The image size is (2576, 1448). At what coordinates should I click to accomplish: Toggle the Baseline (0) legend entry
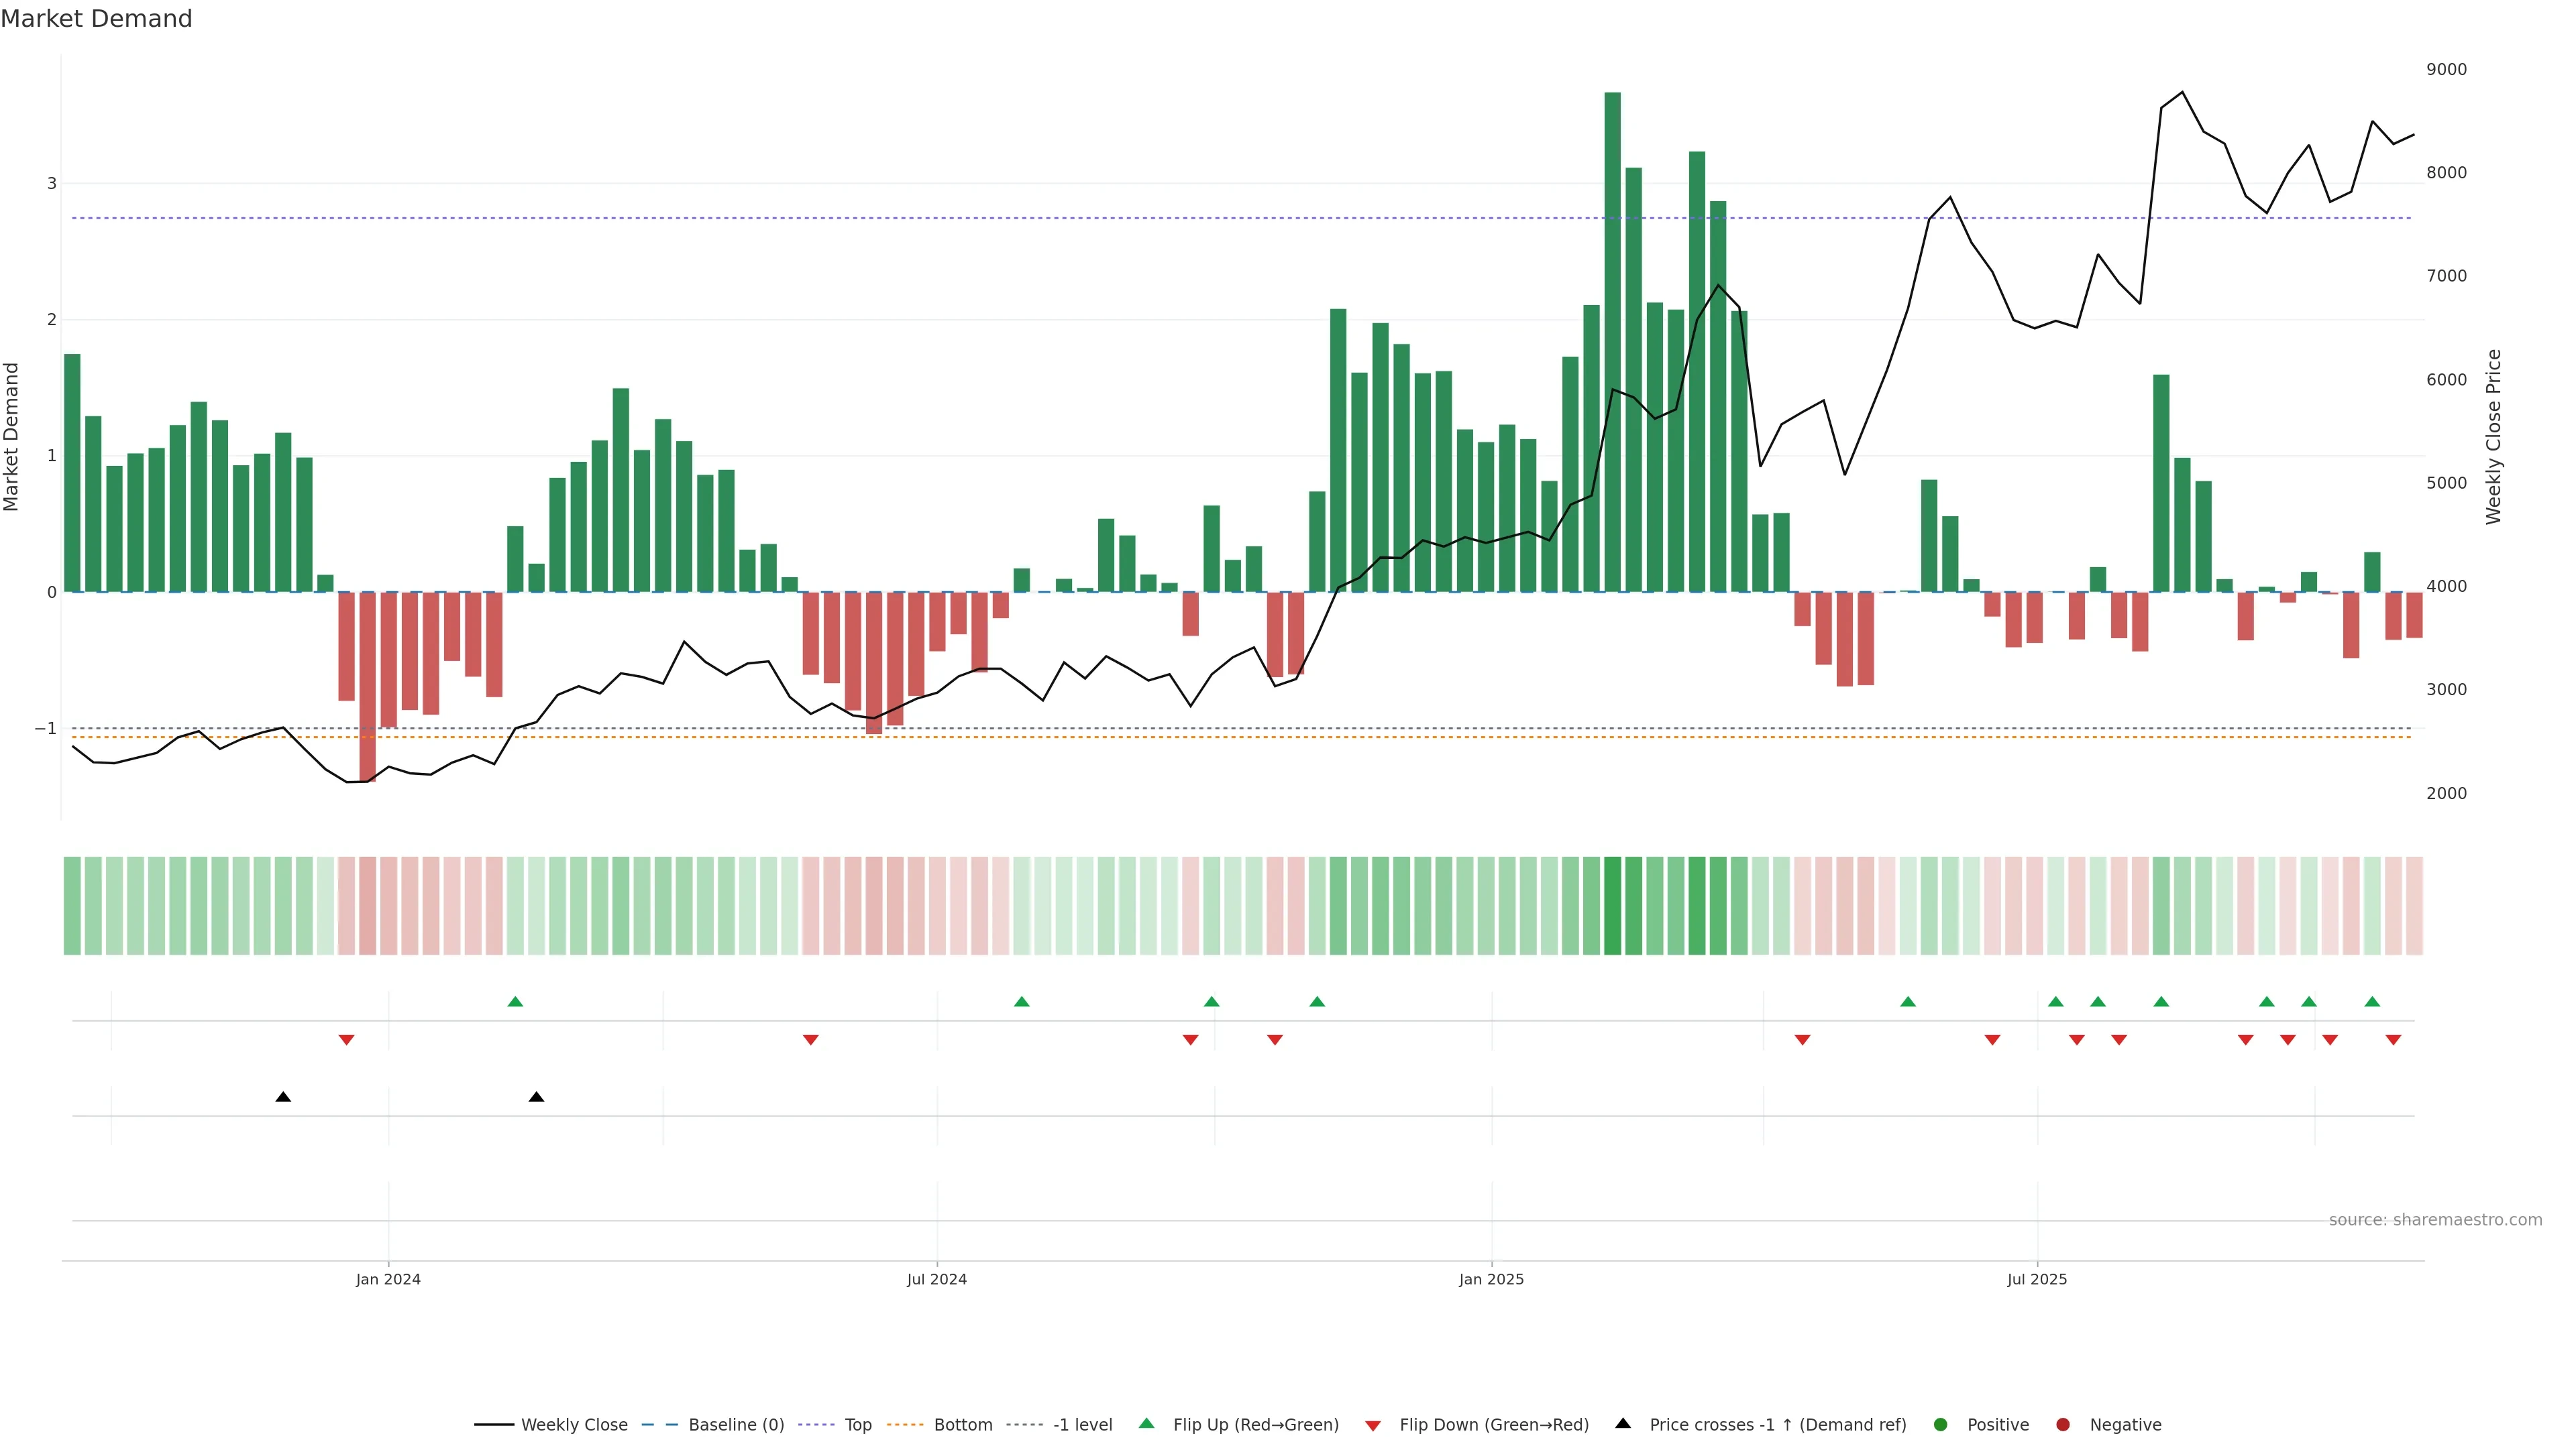pyautogui.click(x=736, y=1424)
